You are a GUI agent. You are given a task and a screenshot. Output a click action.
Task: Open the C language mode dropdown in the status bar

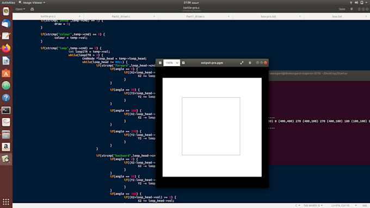click(x=298, y=205)
